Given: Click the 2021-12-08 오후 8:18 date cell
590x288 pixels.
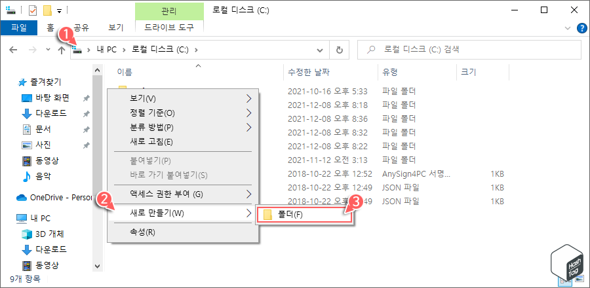Looking at the screenshot, I should (327, 105).
